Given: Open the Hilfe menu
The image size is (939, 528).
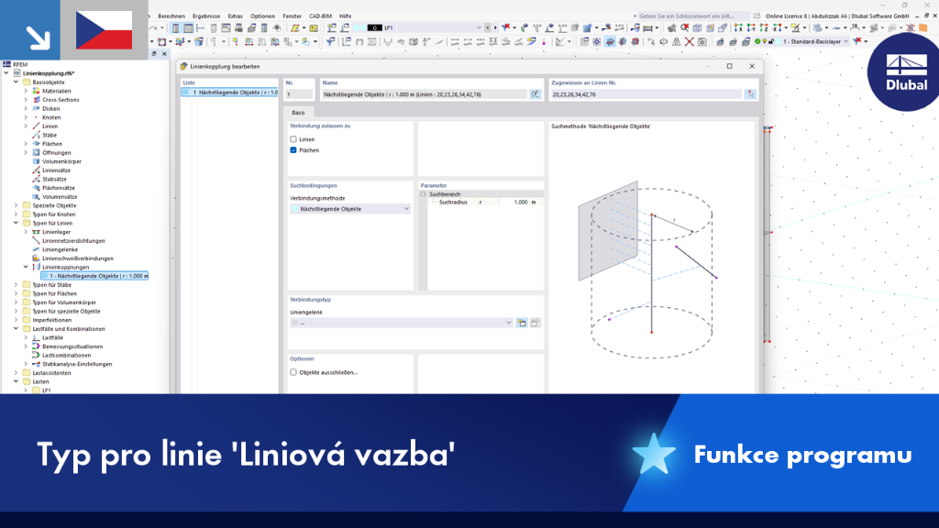Looking at the screenshot, I should 346,16.
